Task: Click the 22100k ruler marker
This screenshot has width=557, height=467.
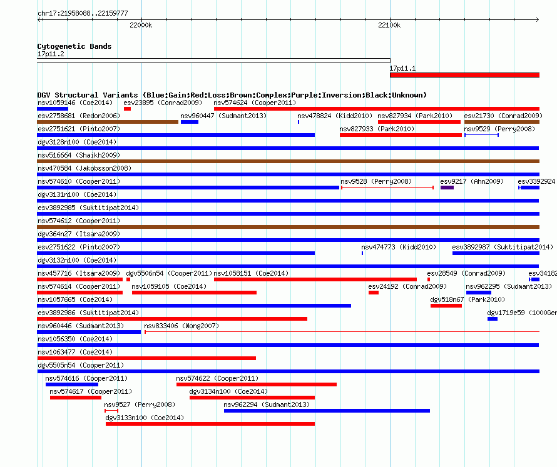Action: (x=389, y=25)
